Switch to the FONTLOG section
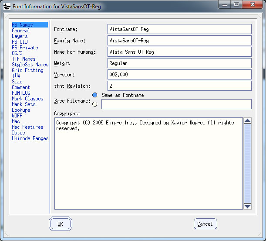The width and height of the screenshot is (266, 241). 21,93
